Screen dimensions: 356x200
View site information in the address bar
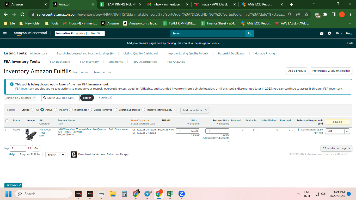click(x=33, y=15)
